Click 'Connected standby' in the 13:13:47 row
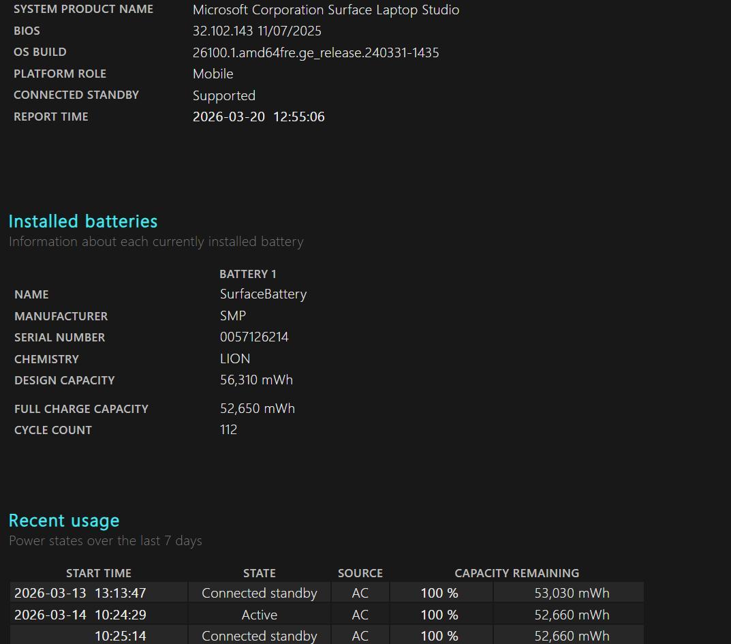 click(259, 593)
